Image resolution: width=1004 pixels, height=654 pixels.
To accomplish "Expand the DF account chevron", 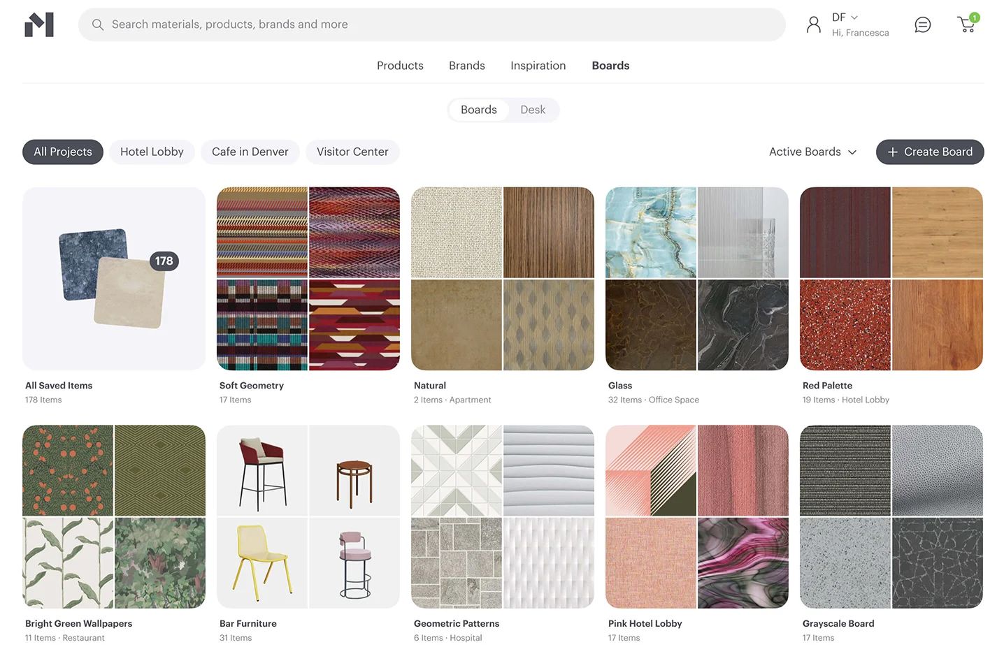I will coord(854,17).
